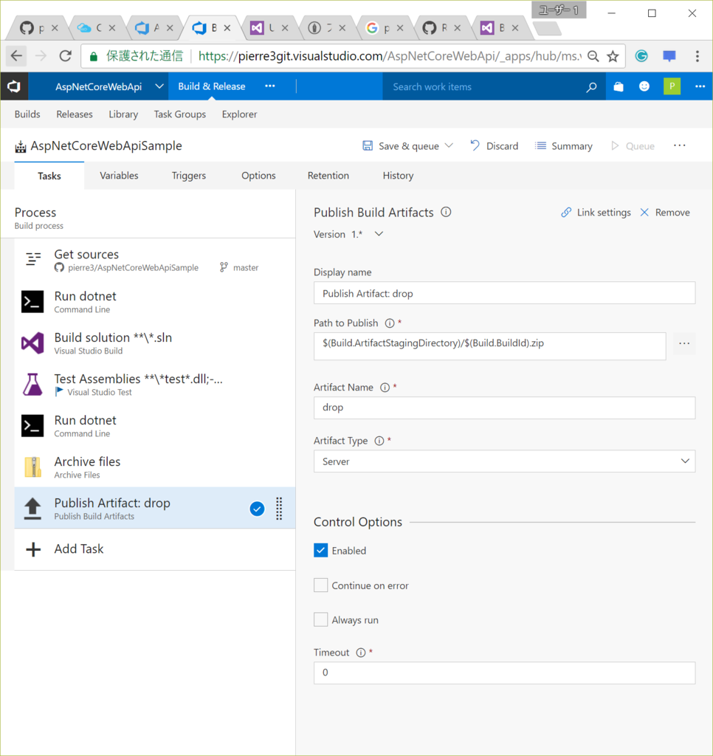Open the ellipsis menu beside profile avatar
This screenshot has width=713, height=756.
click(700, 86)
